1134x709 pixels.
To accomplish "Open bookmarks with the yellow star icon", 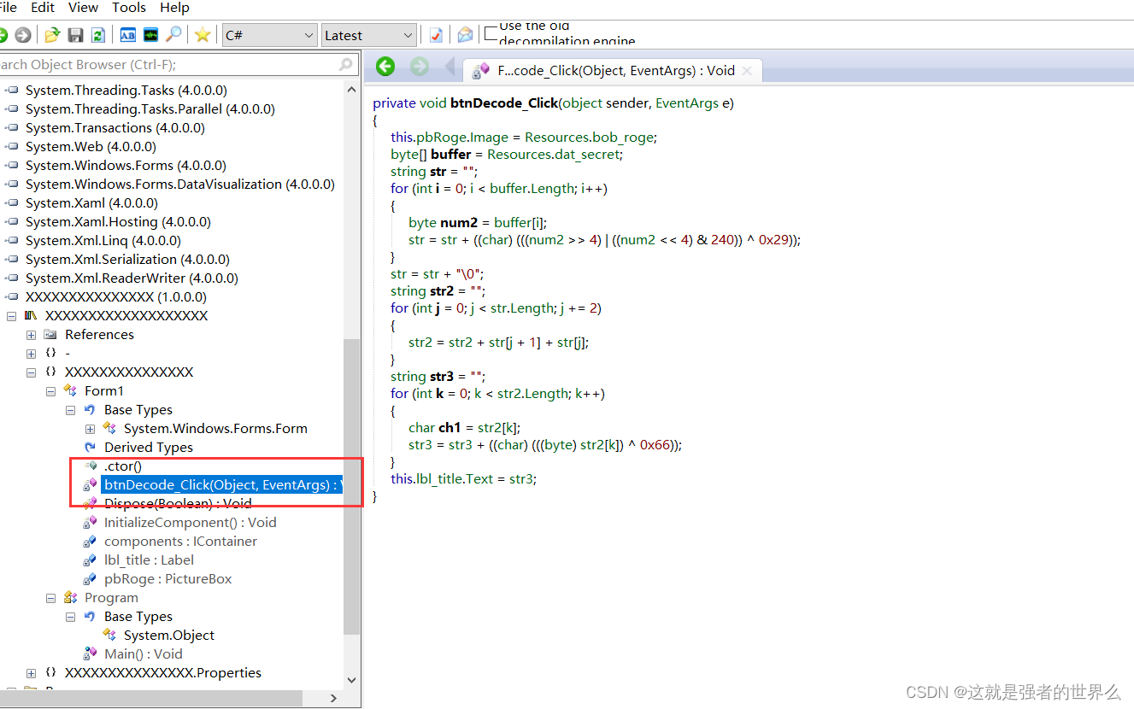I will coord(203,35).
